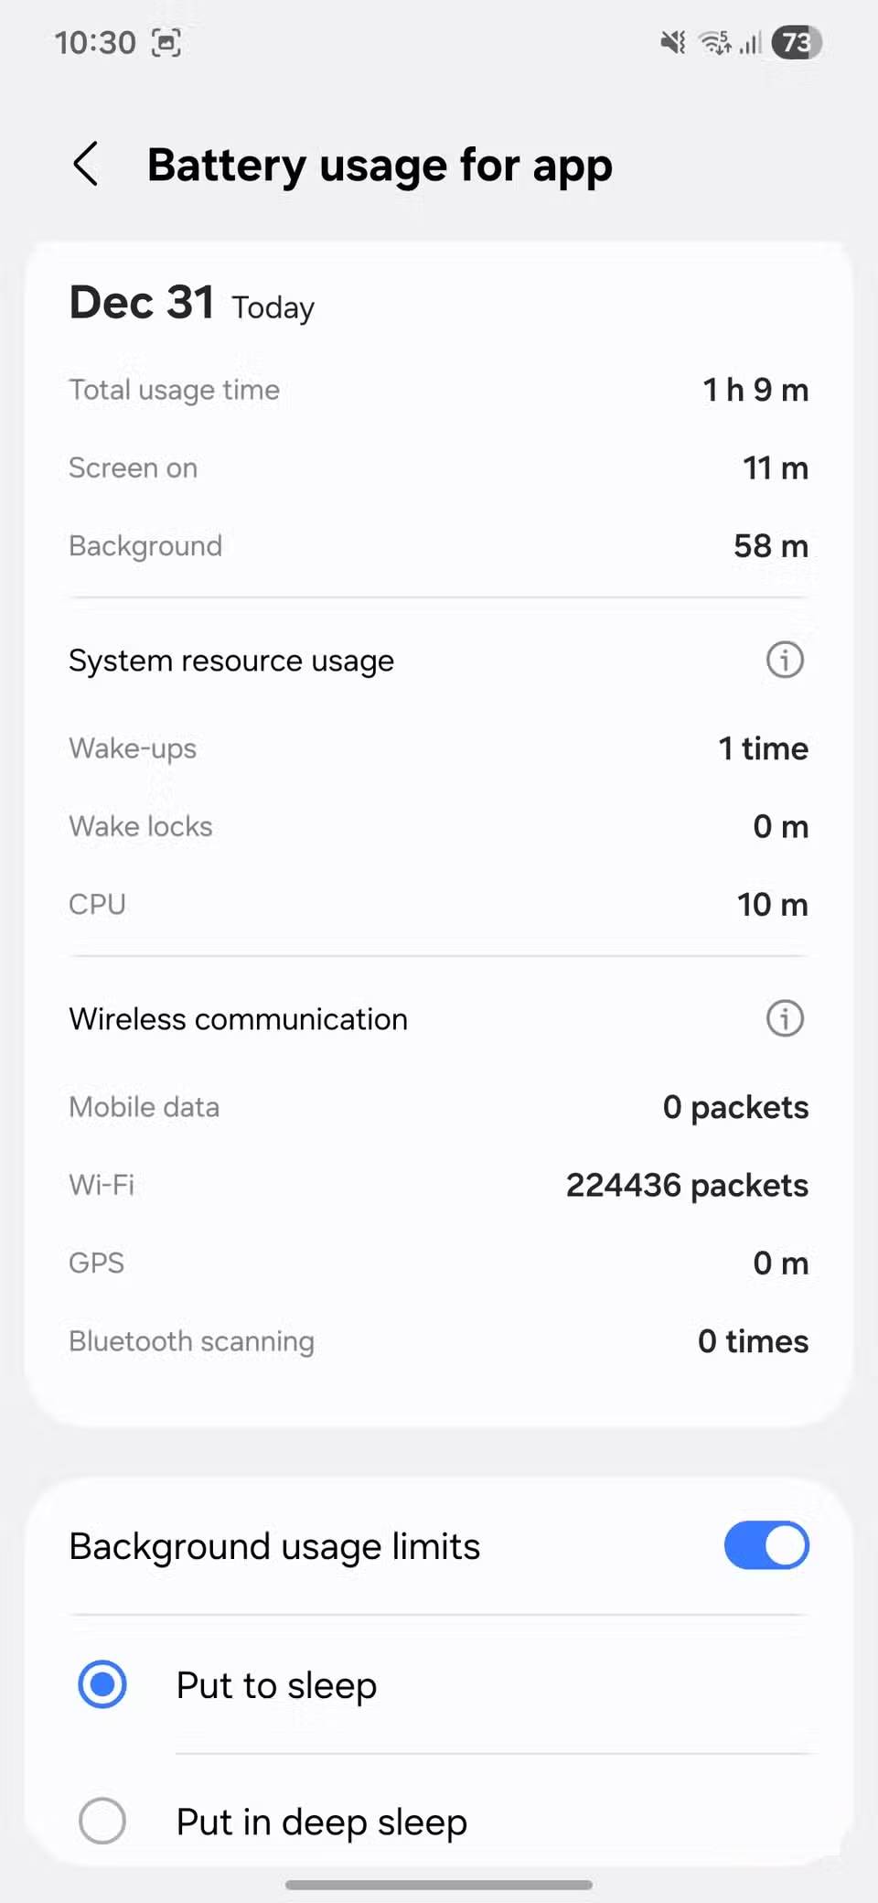Tap the Dec 31 Today heading

click(192, 304)
